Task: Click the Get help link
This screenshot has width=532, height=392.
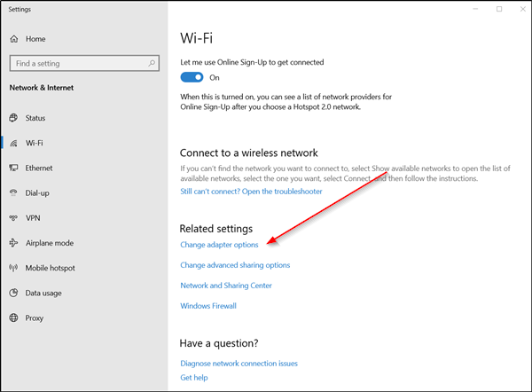Action: [193, 377]
